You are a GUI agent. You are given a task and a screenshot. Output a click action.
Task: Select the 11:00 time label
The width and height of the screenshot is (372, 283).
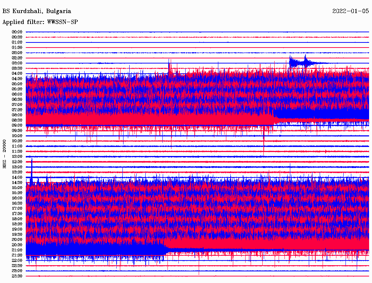point(17,146)
